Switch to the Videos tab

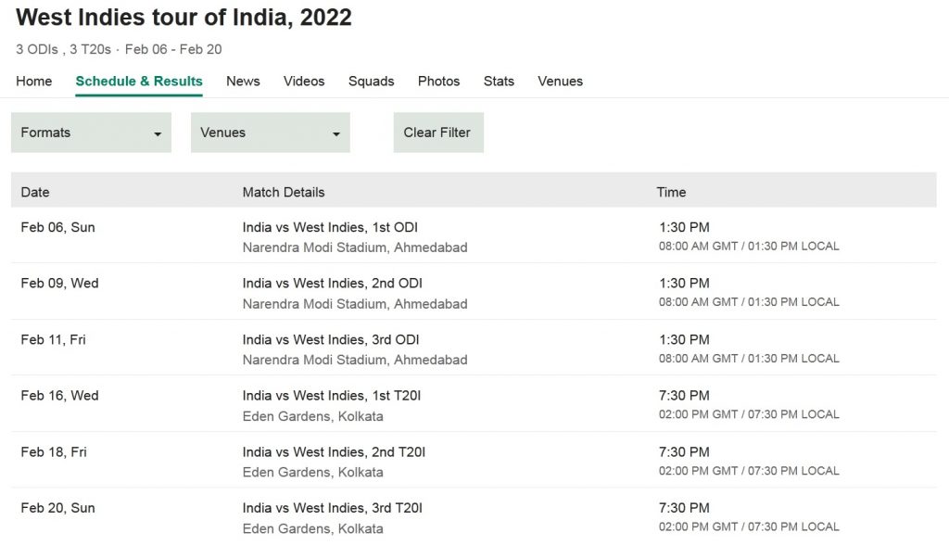click(x=304, y=82)
